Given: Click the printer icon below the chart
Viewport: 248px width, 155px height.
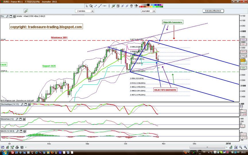Looking at the screenshot, I should (17, 148).
